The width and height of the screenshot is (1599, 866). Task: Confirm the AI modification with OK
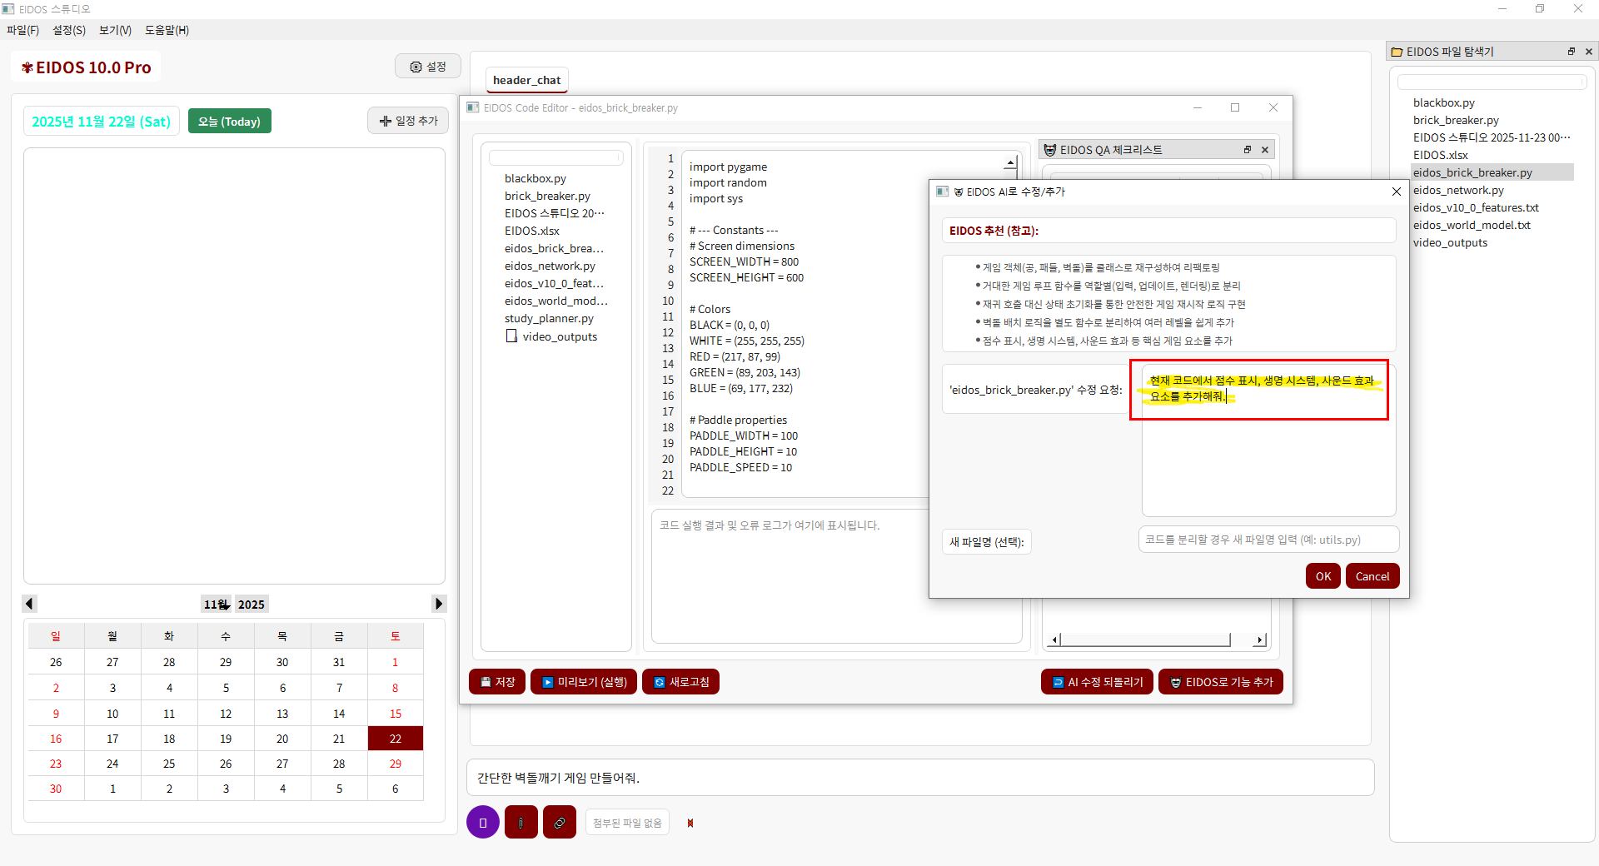click(x=1323, y=575)
